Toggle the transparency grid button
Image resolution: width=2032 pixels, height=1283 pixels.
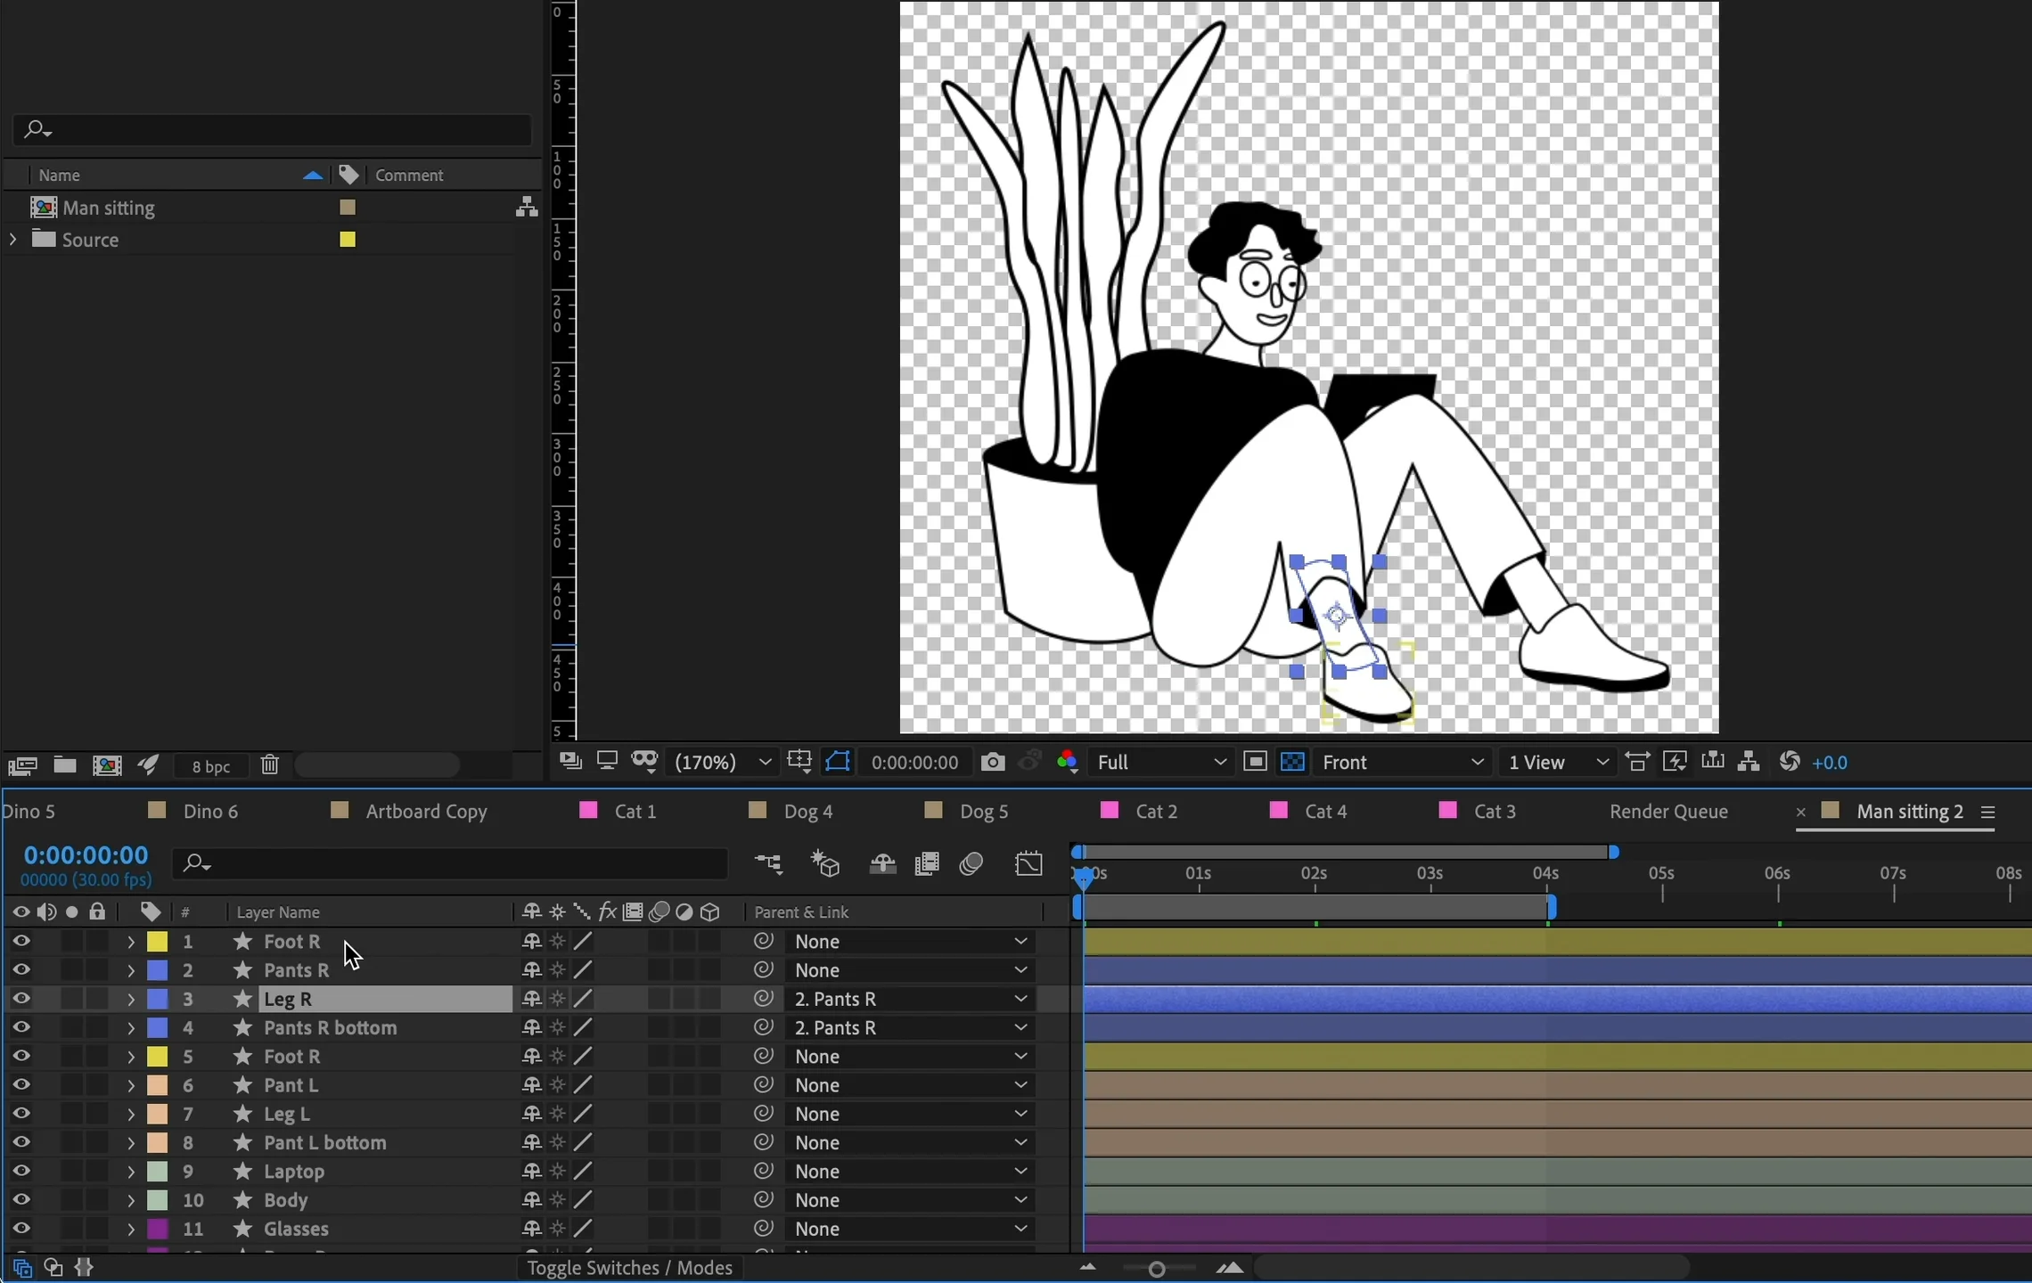[1292, 762]
